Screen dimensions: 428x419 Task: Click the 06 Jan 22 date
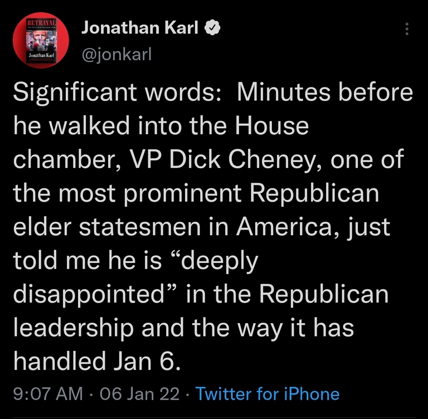pyautogui.click(x=139, y=394)
